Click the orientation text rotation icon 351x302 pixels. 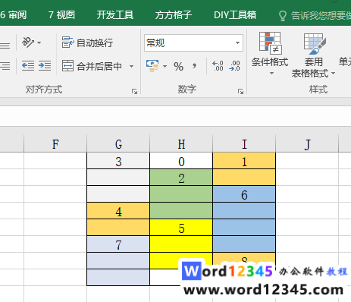pyautogui.click(x=28, y=42)
